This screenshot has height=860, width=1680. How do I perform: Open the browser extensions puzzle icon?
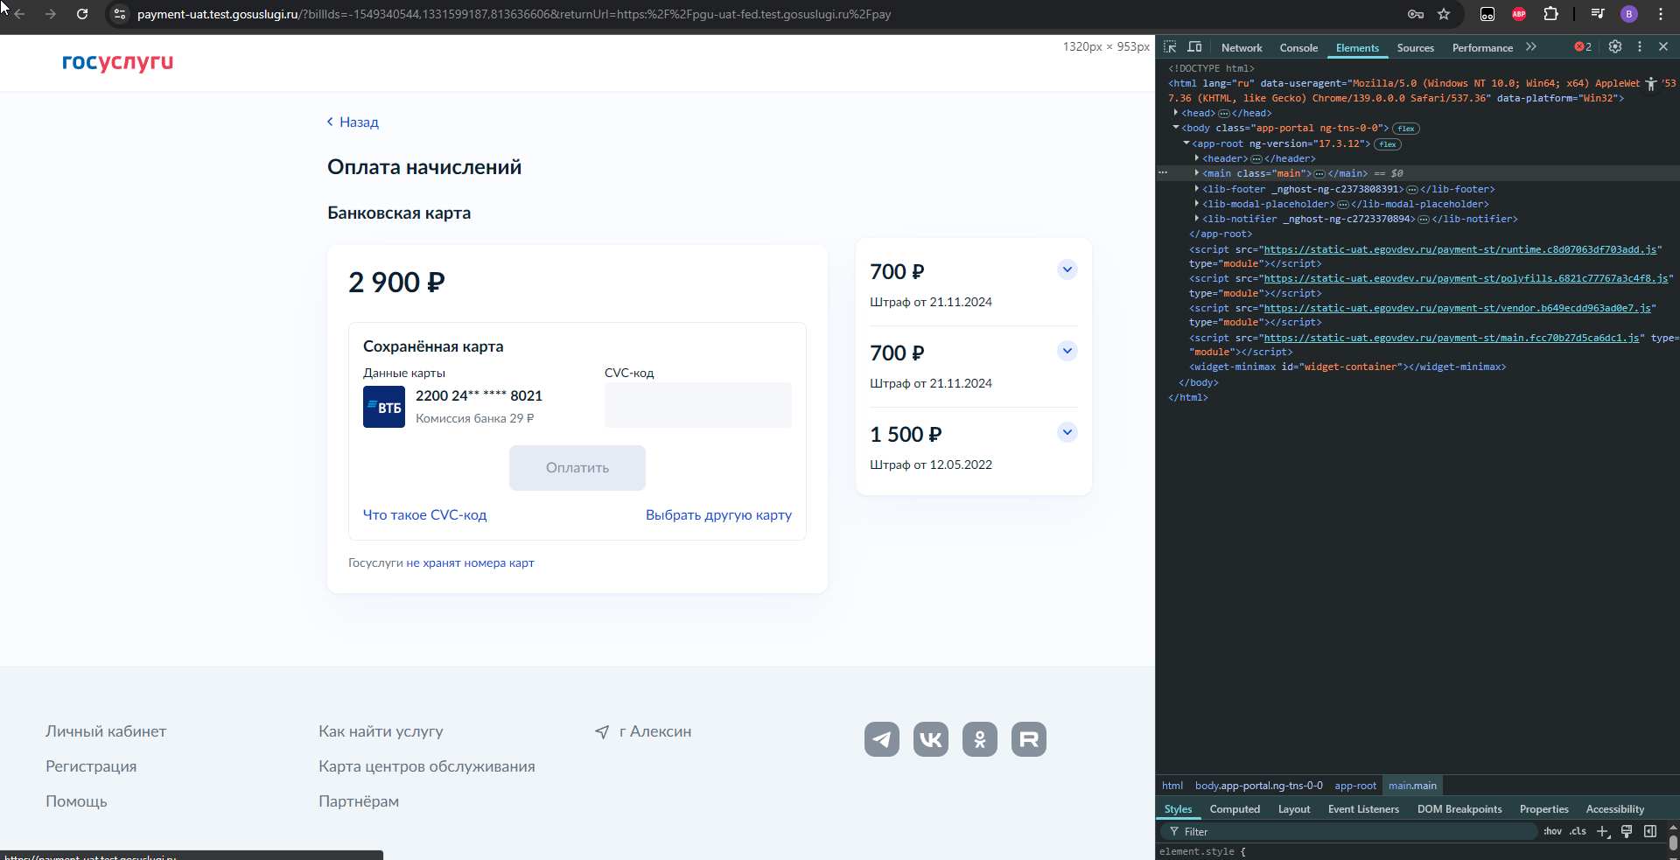[1551, 14]
